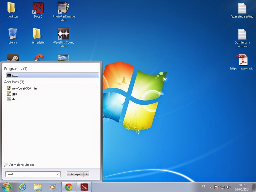Open Internet Explorer from taskbar
The image size is (256, 192).
click(x=22, y=187)
